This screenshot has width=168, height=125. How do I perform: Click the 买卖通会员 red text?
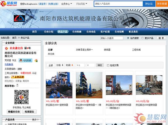coord(16,48)
